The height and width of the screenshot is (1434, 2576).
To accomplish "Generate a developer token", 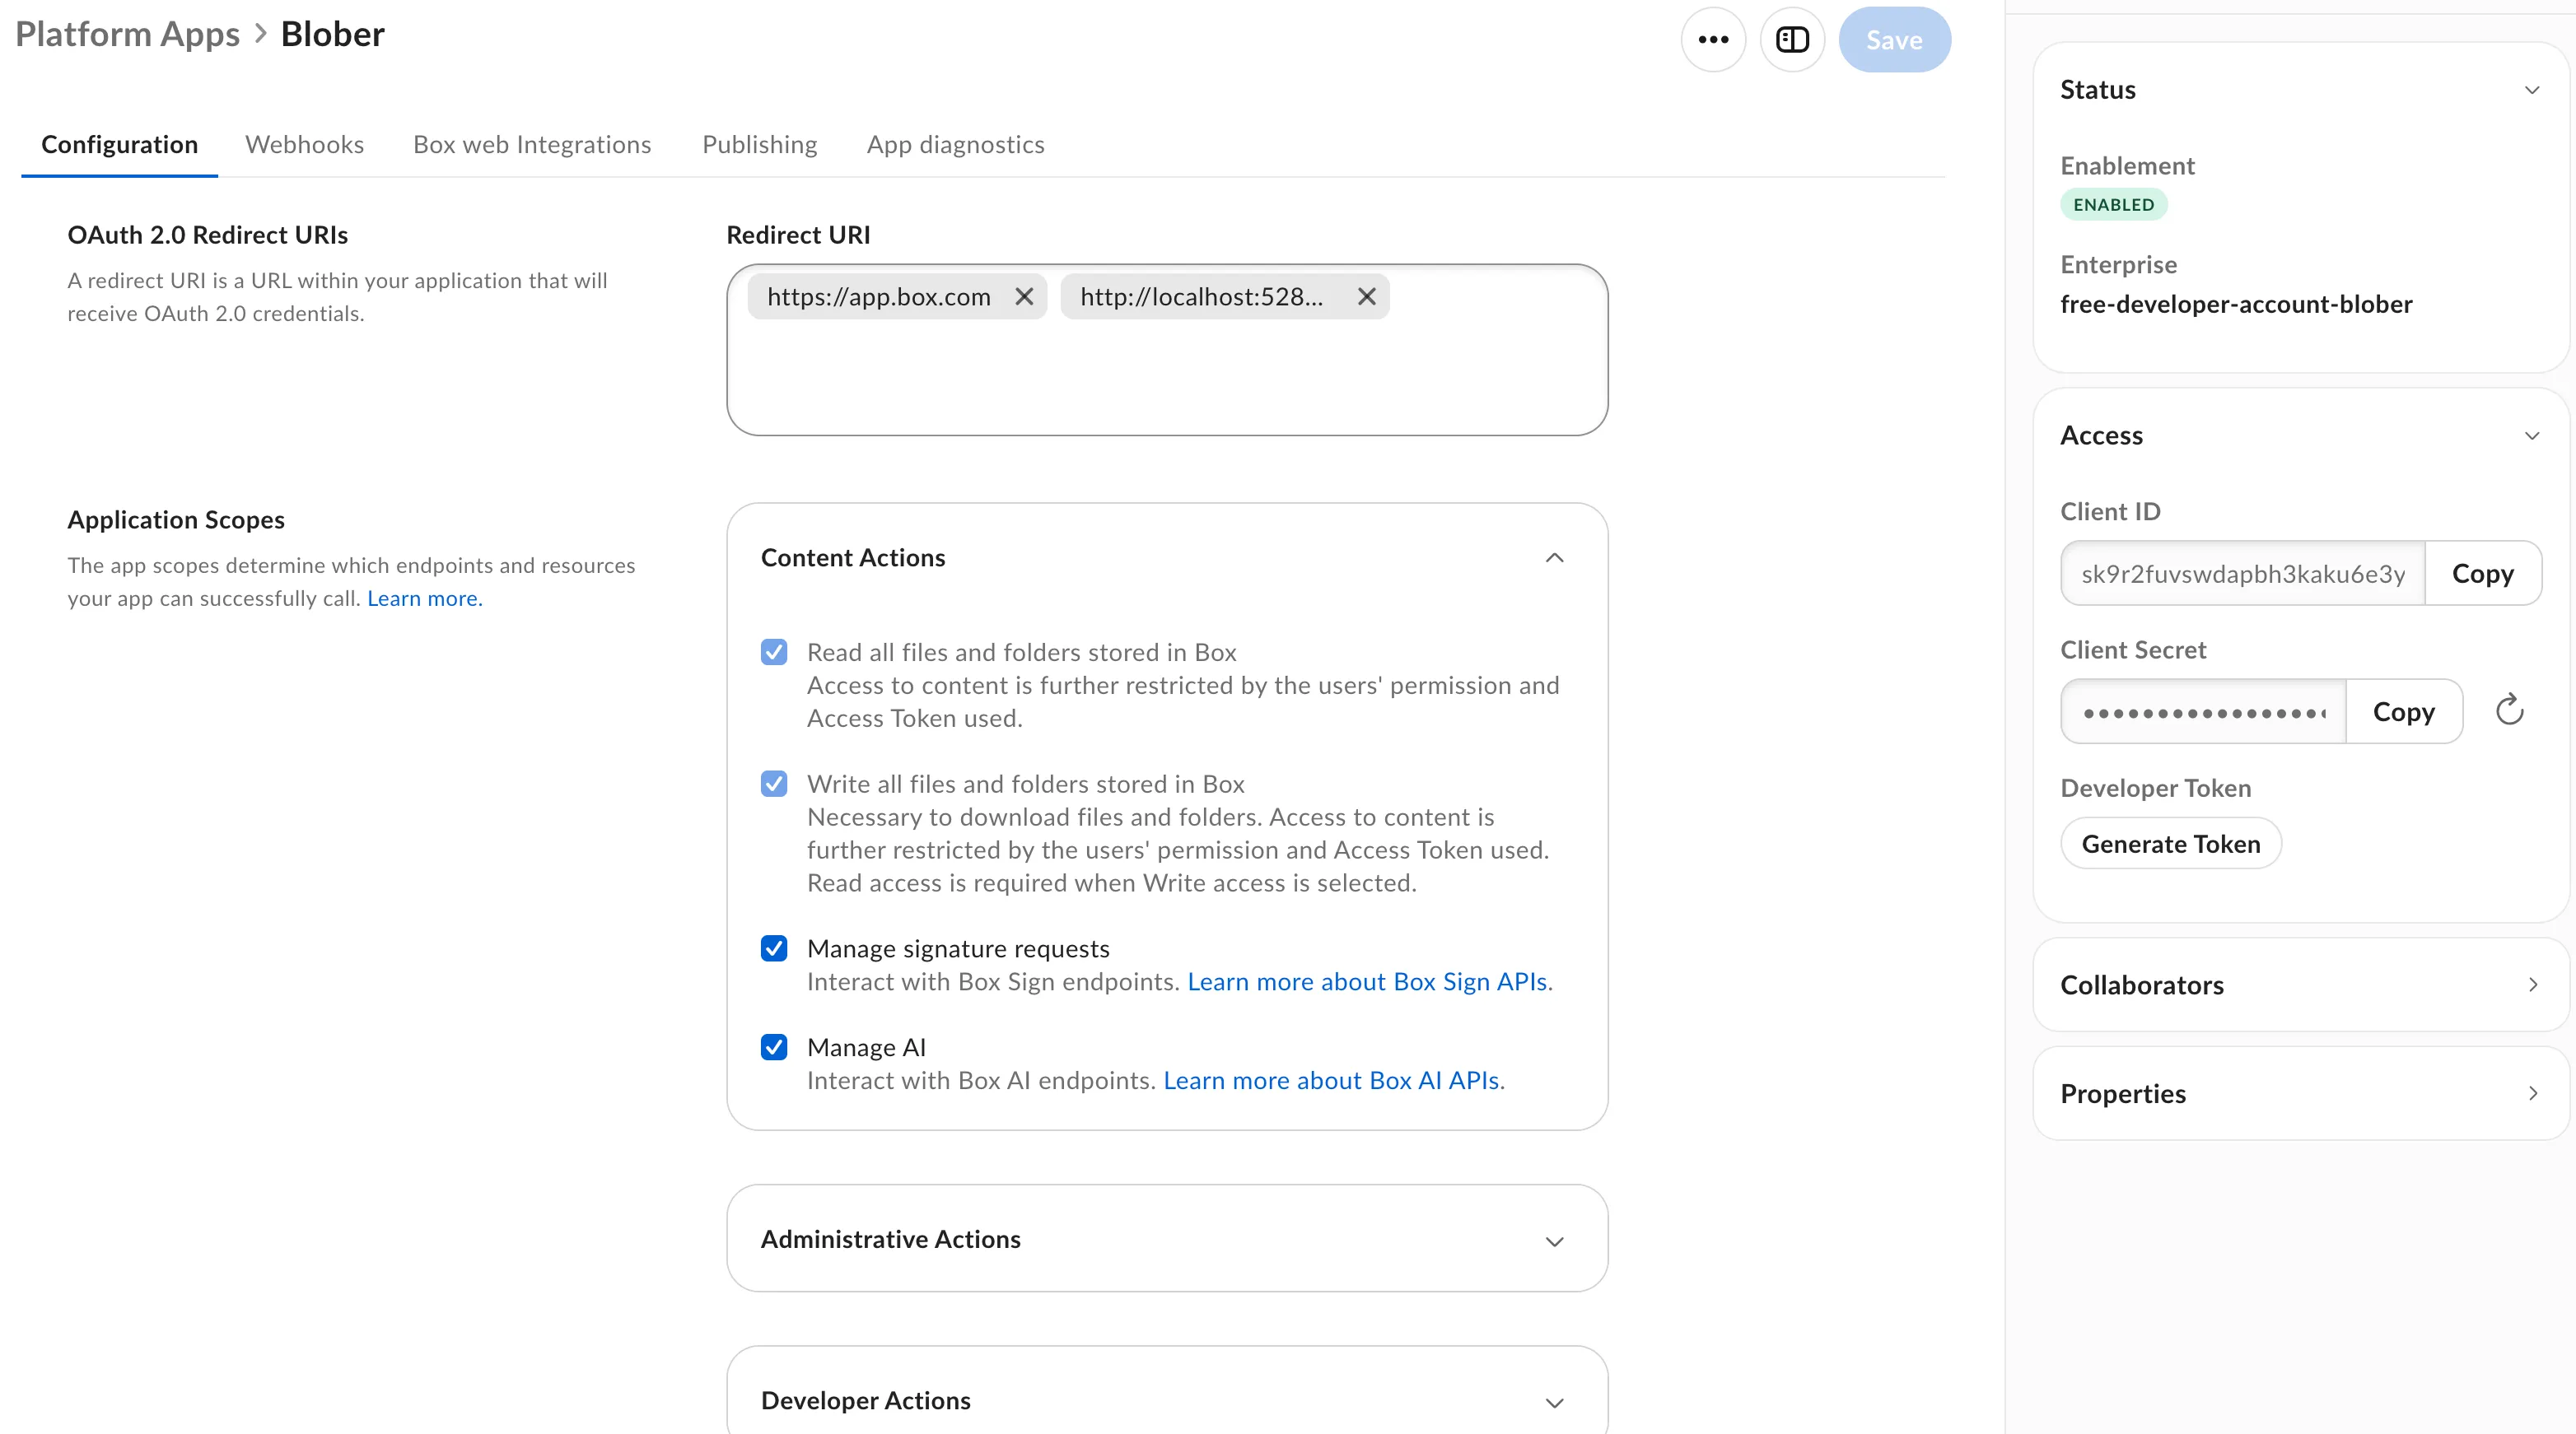I will 2171,845.
